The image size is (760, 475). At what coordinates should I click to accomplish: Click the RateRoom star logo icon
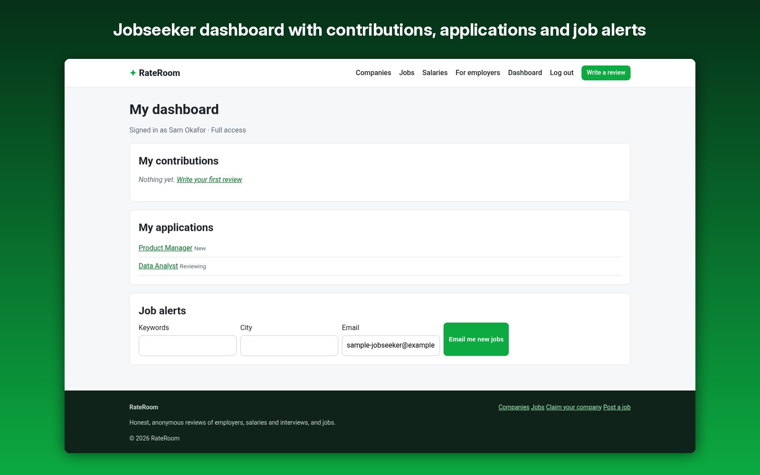point(133,73)
